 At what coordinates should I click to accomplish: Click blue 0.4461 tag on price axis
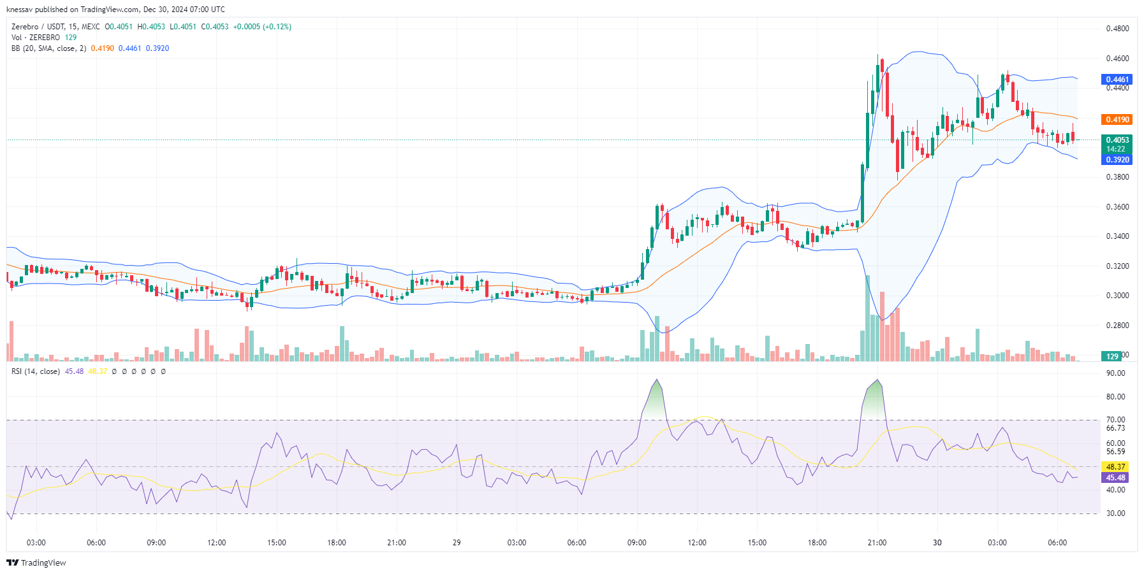[x=1117, y=80]
